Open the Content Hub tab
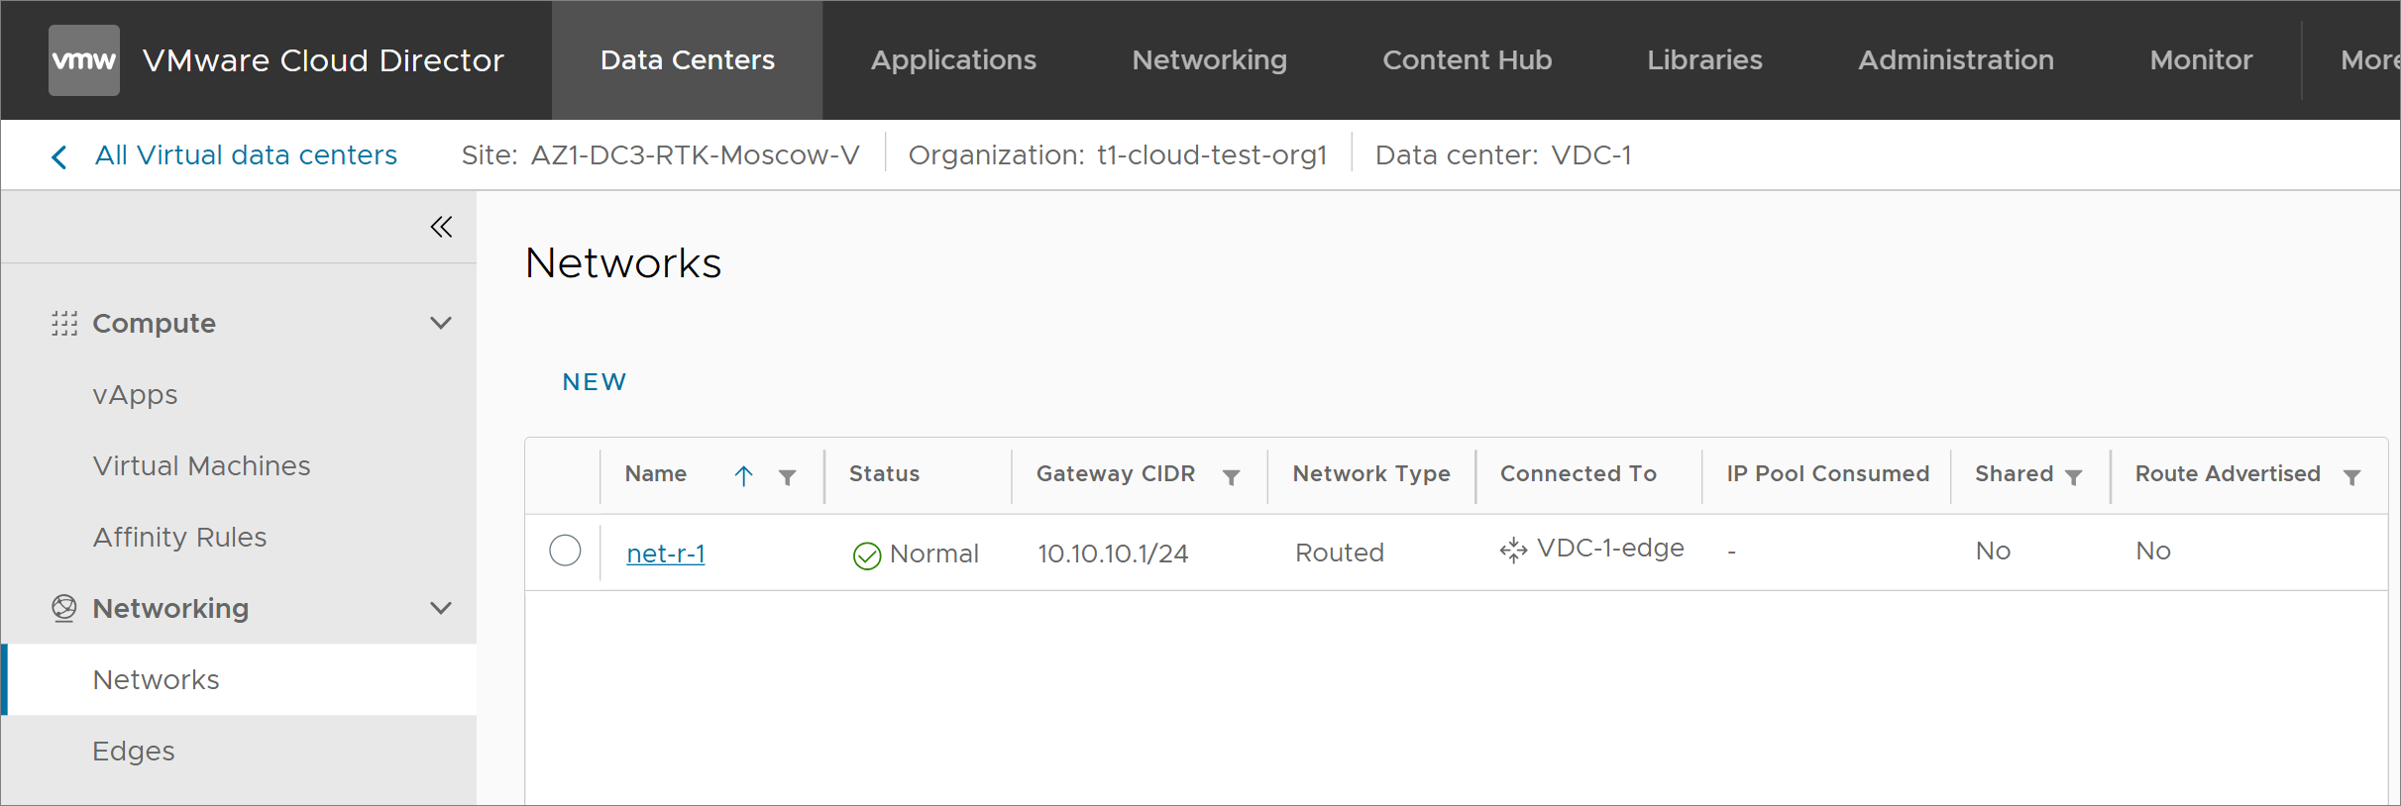 coord(1467,60)
